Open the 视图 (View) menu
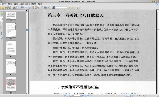The width and height of the screenshot is (159, 97). pos(16,4)
